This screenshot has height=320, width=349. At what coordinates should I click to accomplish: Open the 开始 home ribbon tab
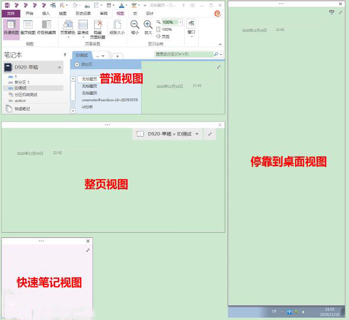(x=30, y=13)
